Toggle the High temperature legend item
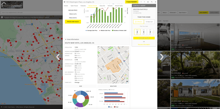The height and width of the screenshot is (109, 220). click(116, 107)
